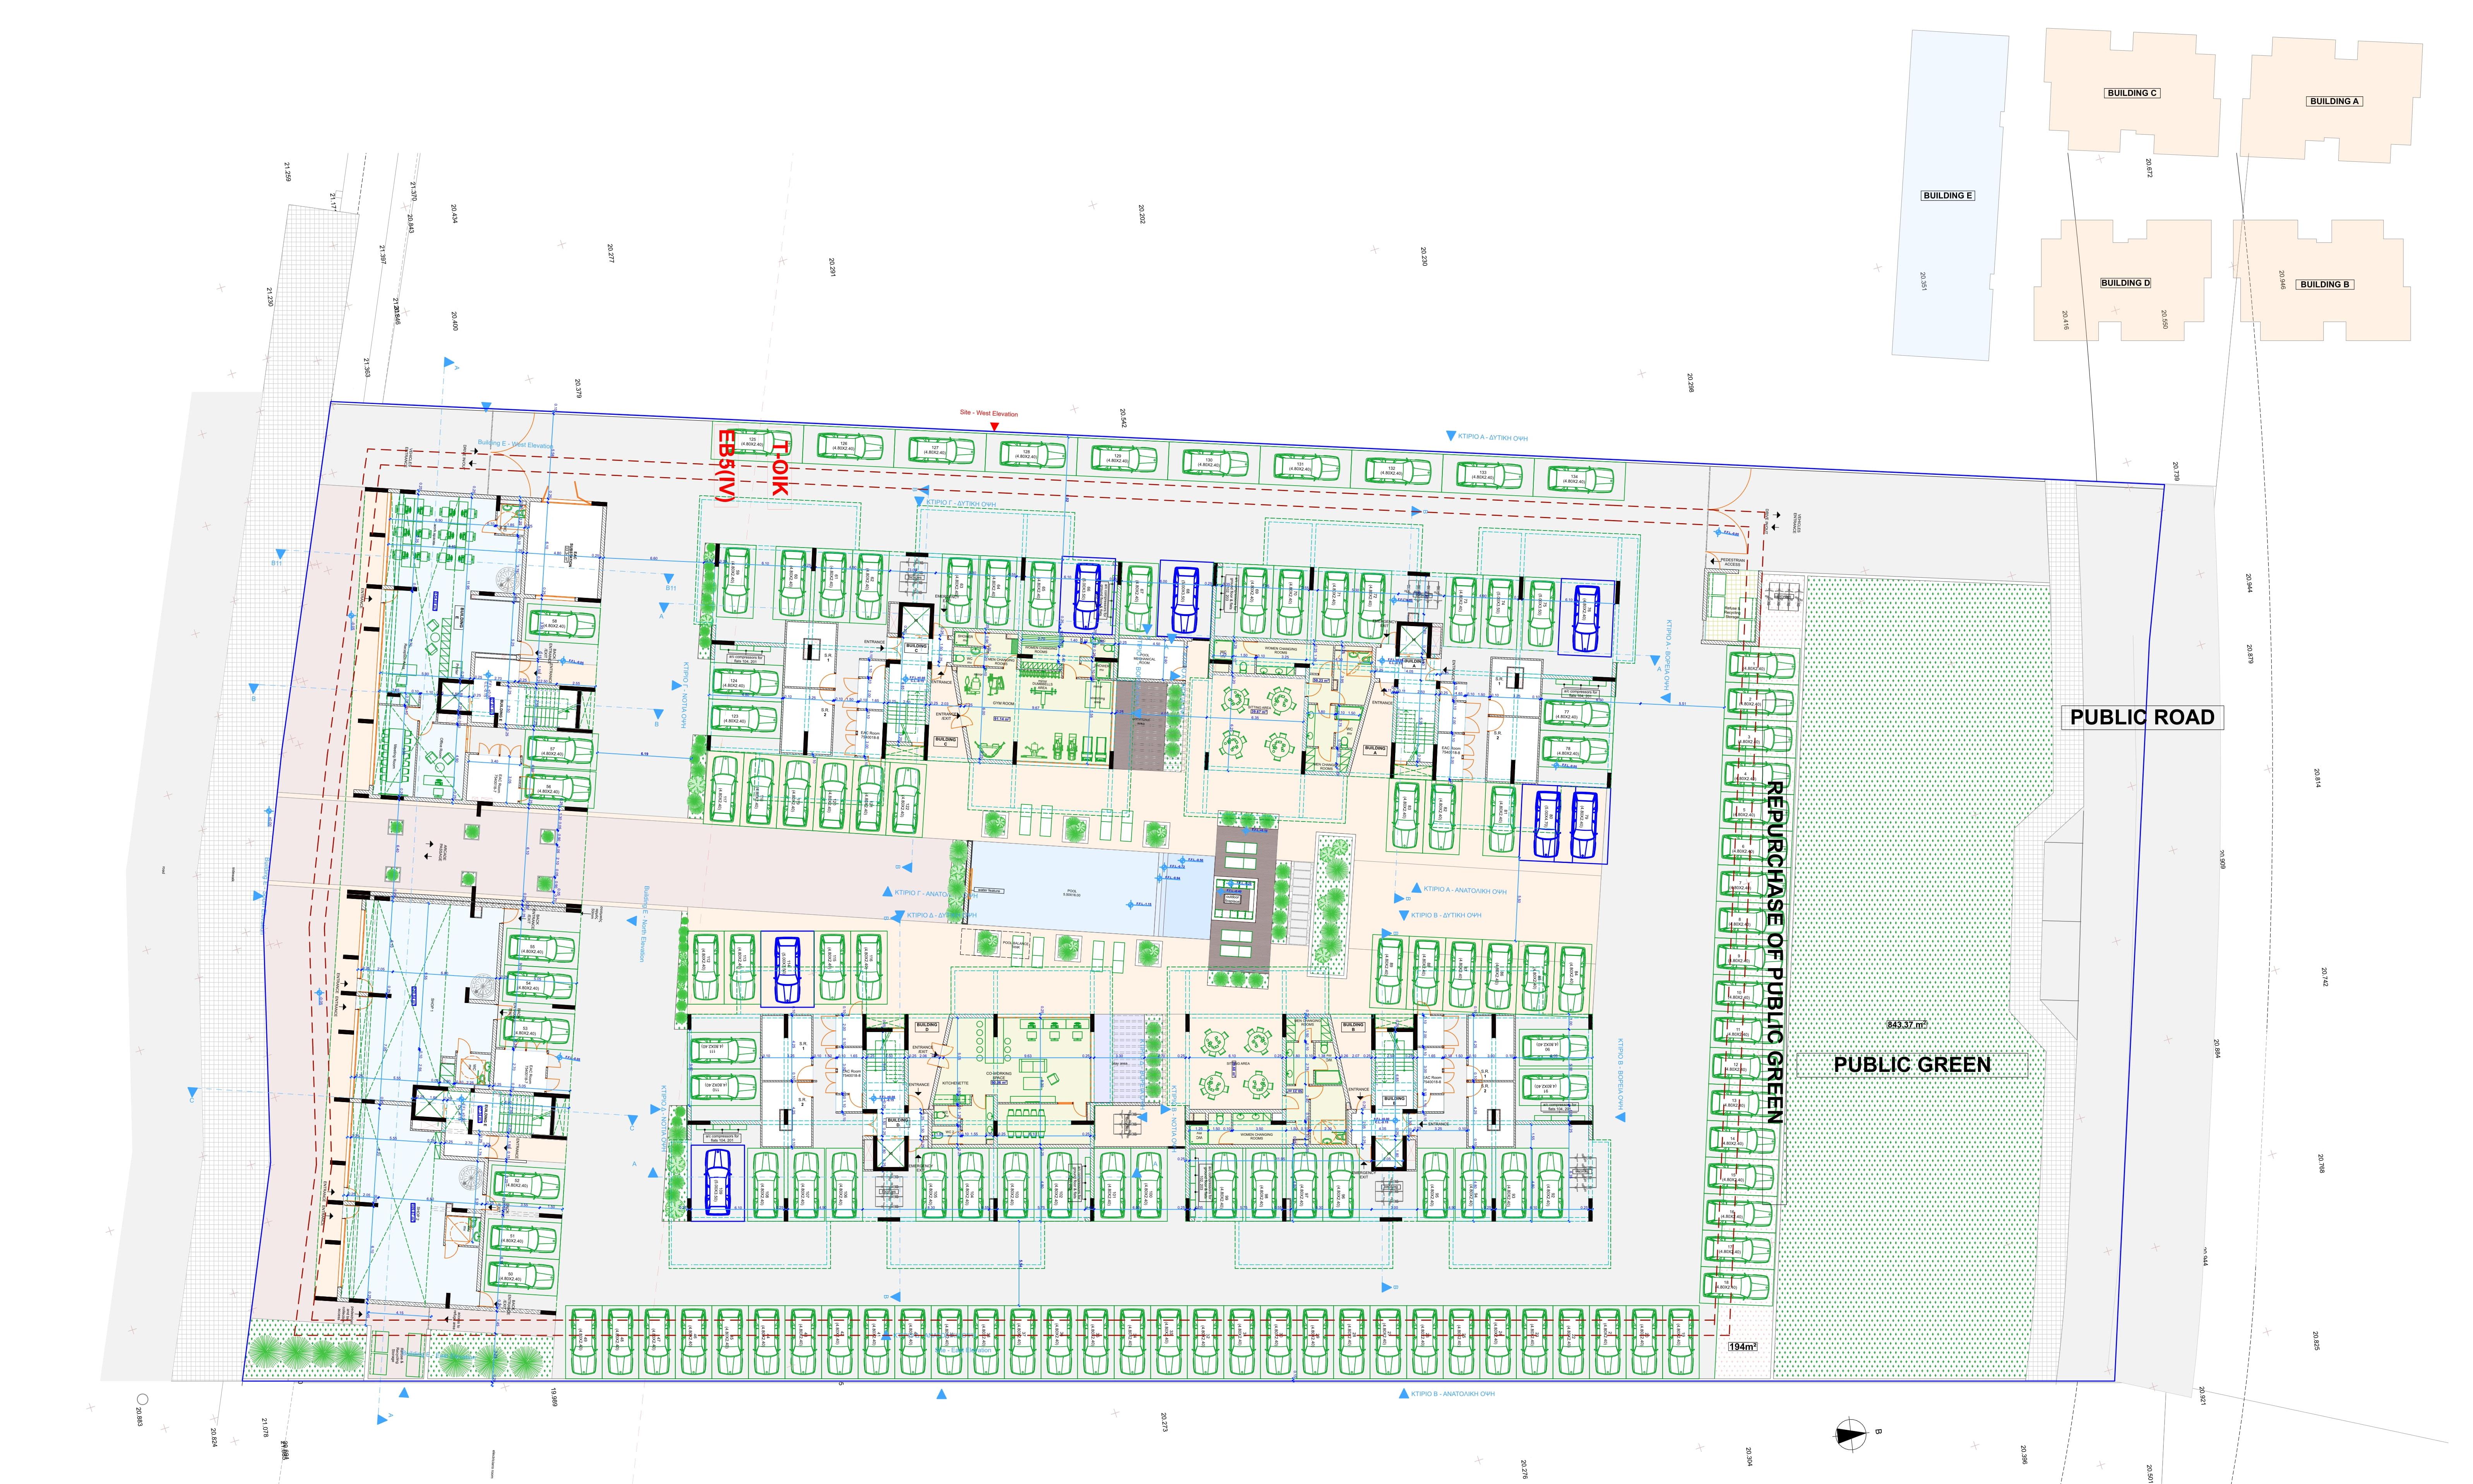
Task: Click the 194m² area label
Action: (x=1743, y=1347)
